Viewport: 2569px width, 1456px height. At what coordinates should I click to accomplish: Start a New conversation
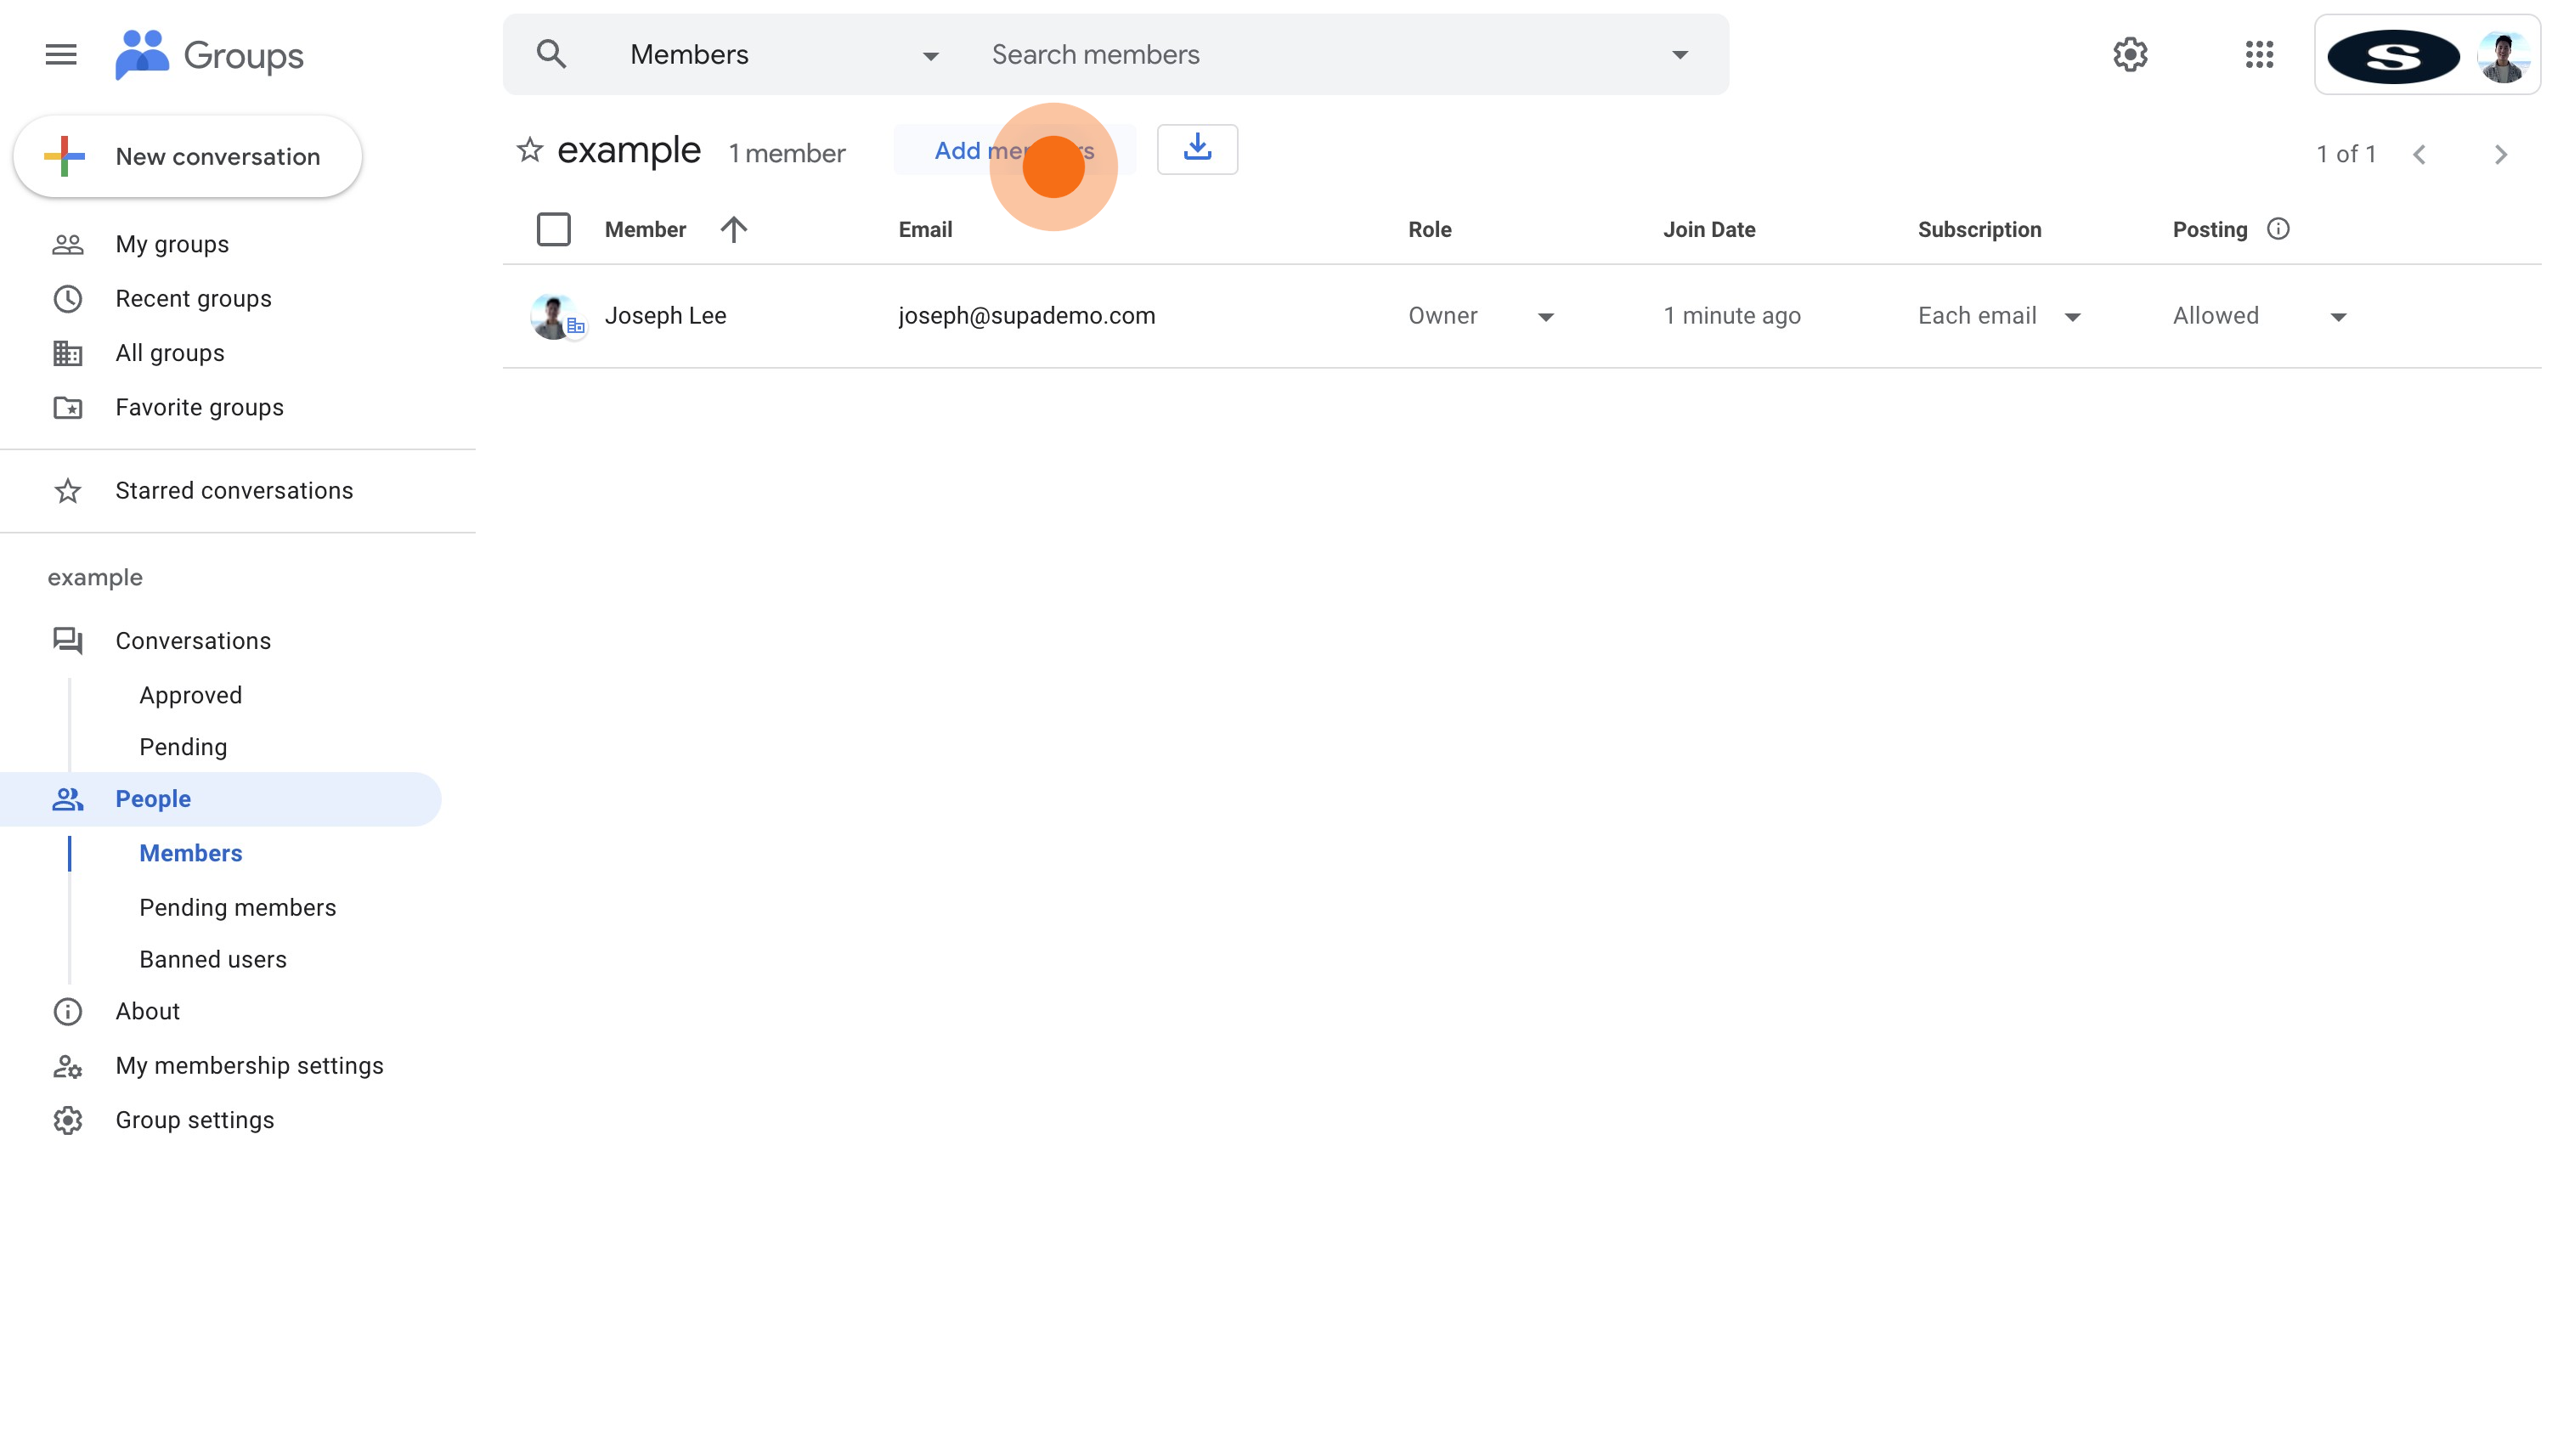click(x=188, y=156)
